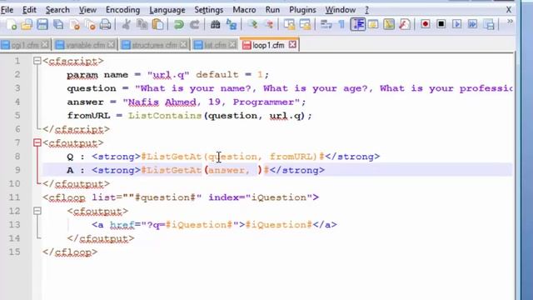The width and height of the screenshot is (533, 300).
Task: Open the View menu
Action: click(87, 10)
